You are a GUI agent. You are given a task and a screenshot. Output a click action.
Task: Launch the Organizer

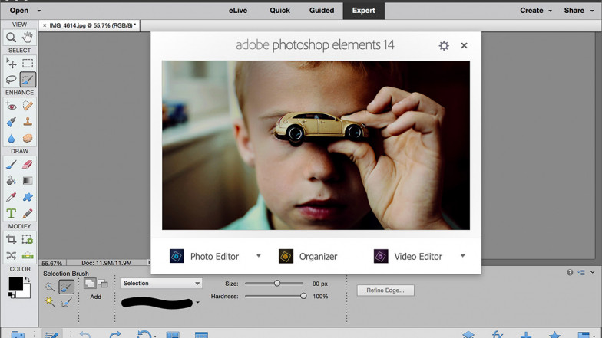click(308, 256)
